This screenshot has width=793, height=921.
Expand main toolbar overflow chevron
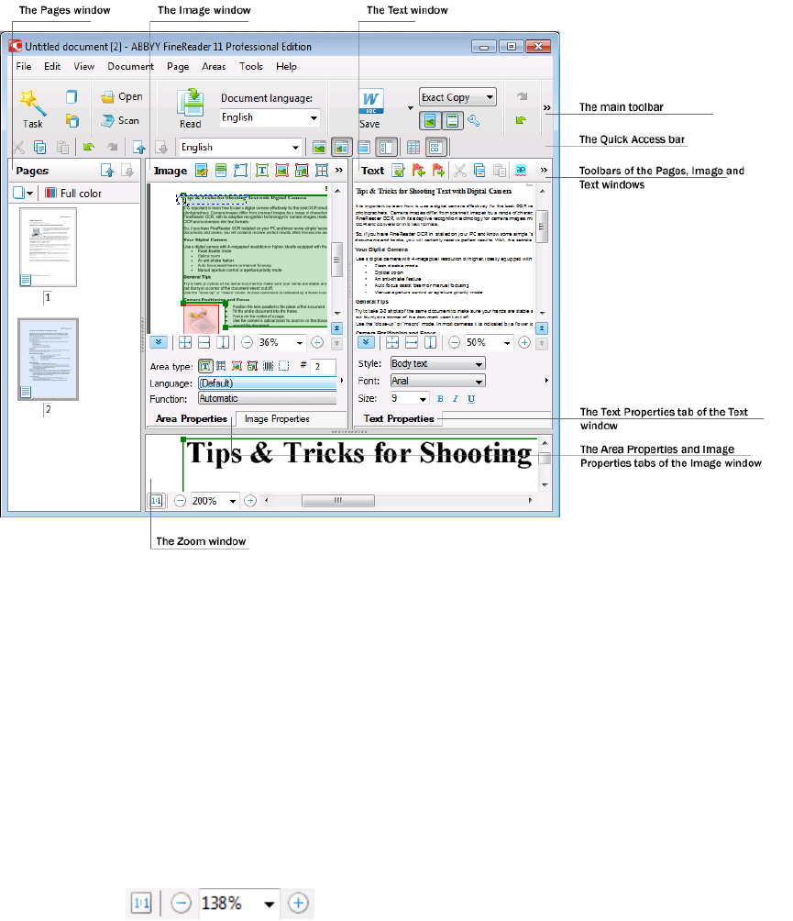tap(546, 108)
